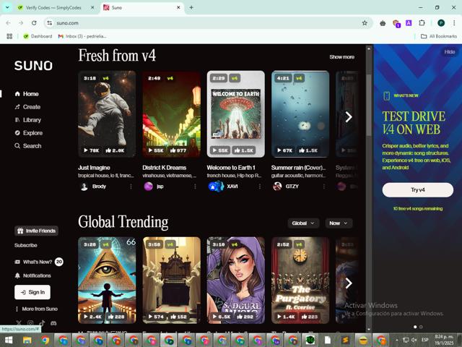Open the Subscribe link

[x=26, y=245]
